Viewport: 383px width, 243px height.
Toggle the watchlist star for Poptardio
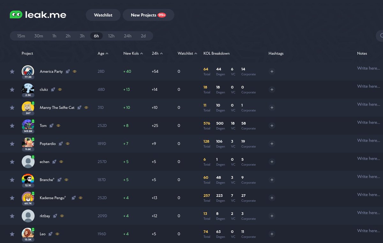[12, 144]
